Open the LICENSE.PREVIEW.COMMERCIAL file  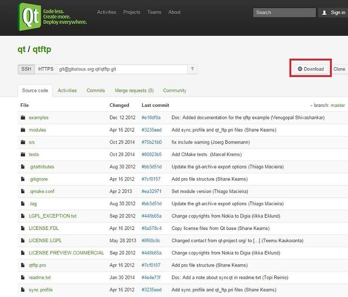(x=66, y=253)
